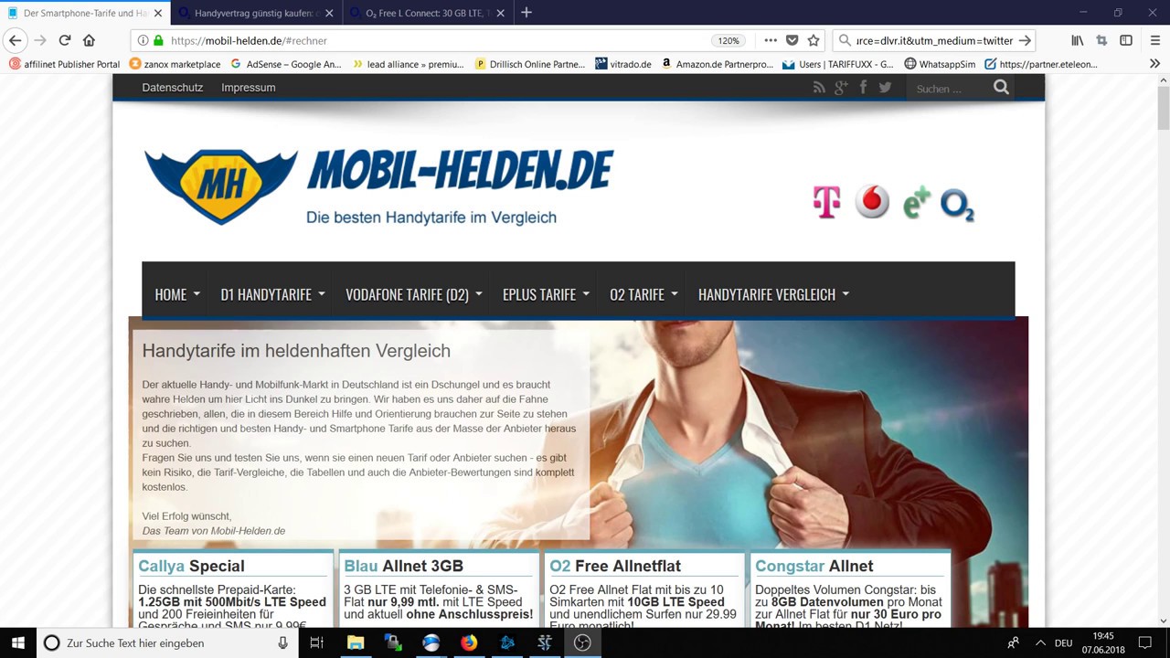This screenshot has height=658, width=1170.
Task: Click the crop screenshot toolbar icon
Action: 1101,40
